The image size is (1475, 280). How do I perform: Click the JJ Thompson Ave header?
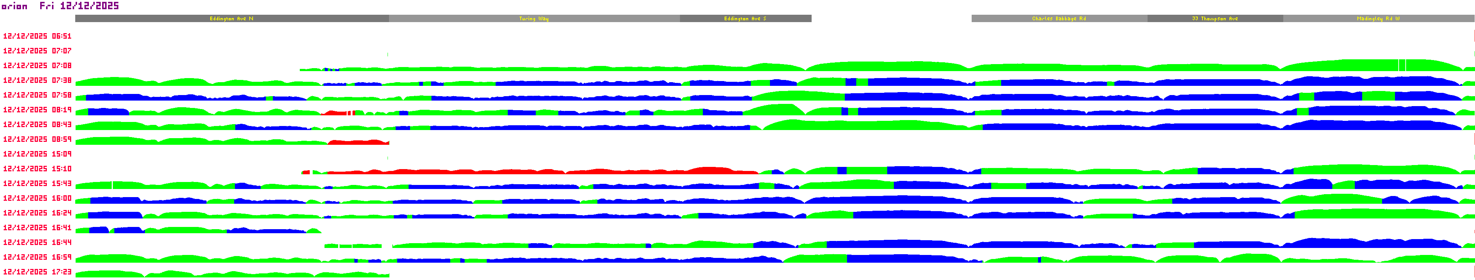coord(1214,19)
